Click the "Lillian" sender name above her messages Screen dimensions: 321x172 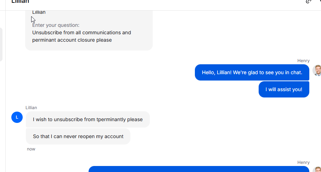coord(31,108)
